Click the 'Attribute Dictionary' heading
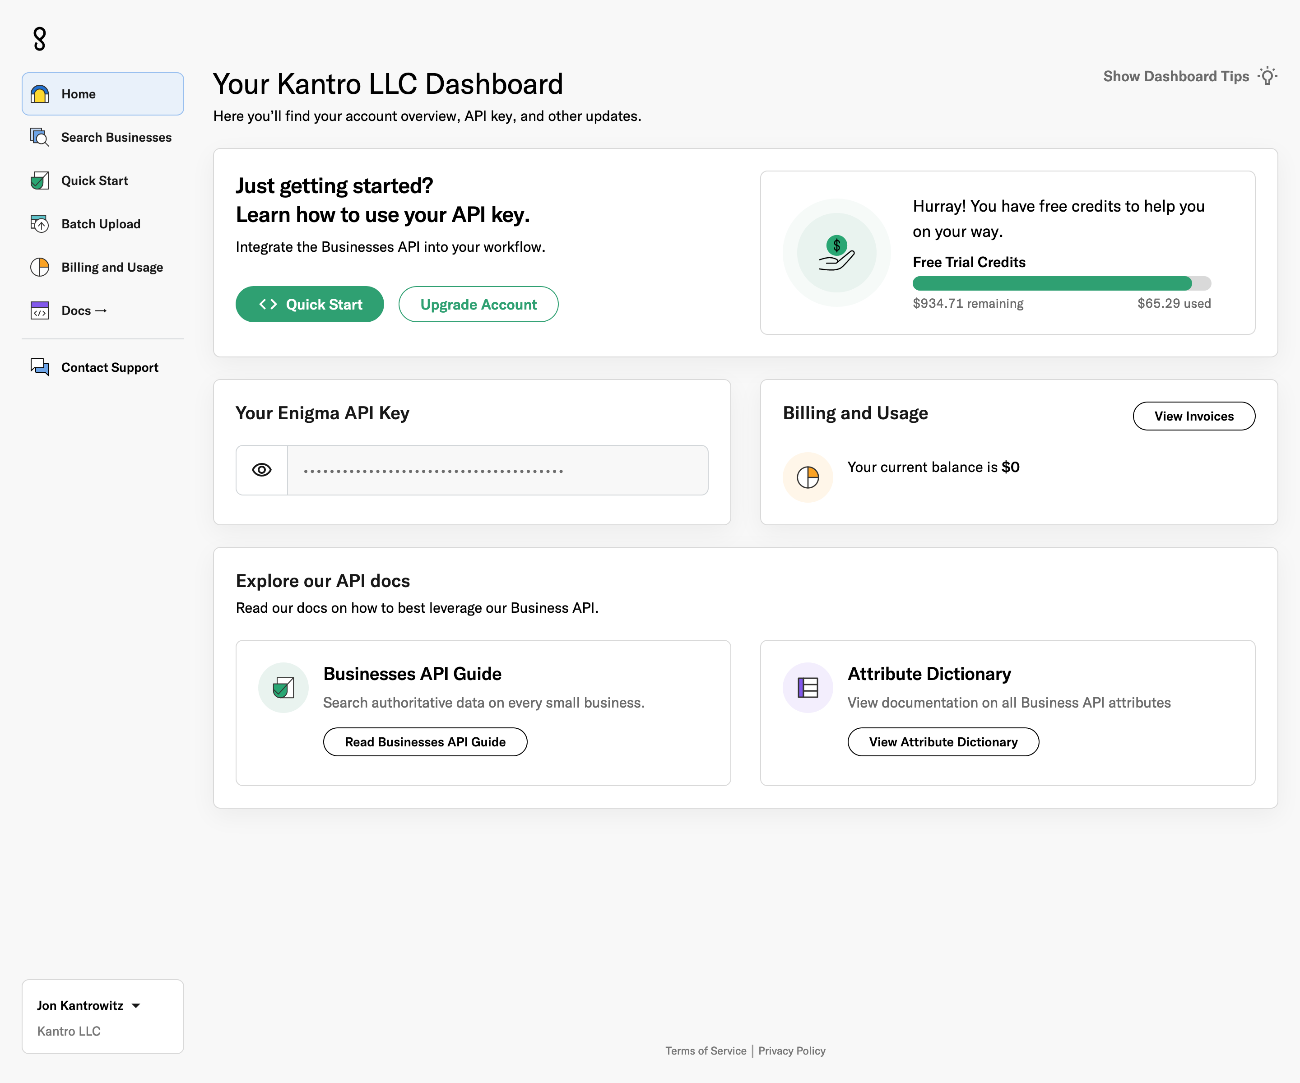Screen dimensions: 1300x1083 [x=929, y=673]
